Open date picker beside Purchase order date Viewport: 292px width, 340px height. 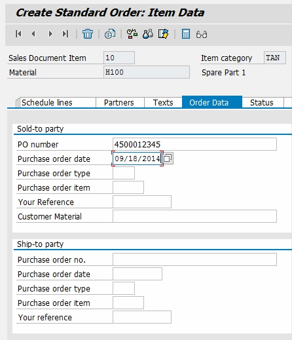168,159
